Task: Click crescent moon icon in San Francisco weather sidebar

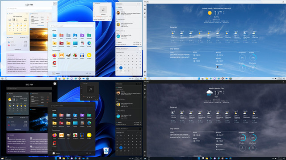Action: click(145, 13)
